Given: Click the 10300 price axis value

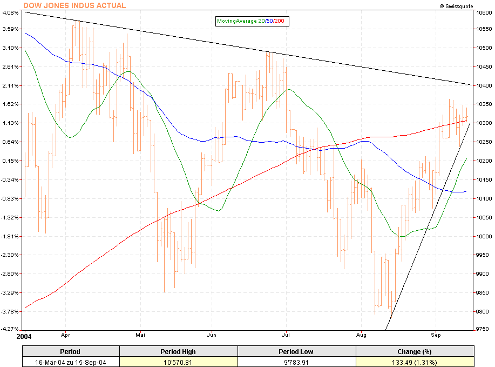Looking at the screenshot, I should [x=484, y=123].
